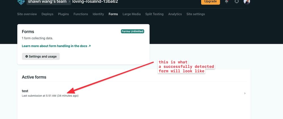Open the Site settings tab
This screenshot has height=119, width=283.
click(x=196, y=14)
